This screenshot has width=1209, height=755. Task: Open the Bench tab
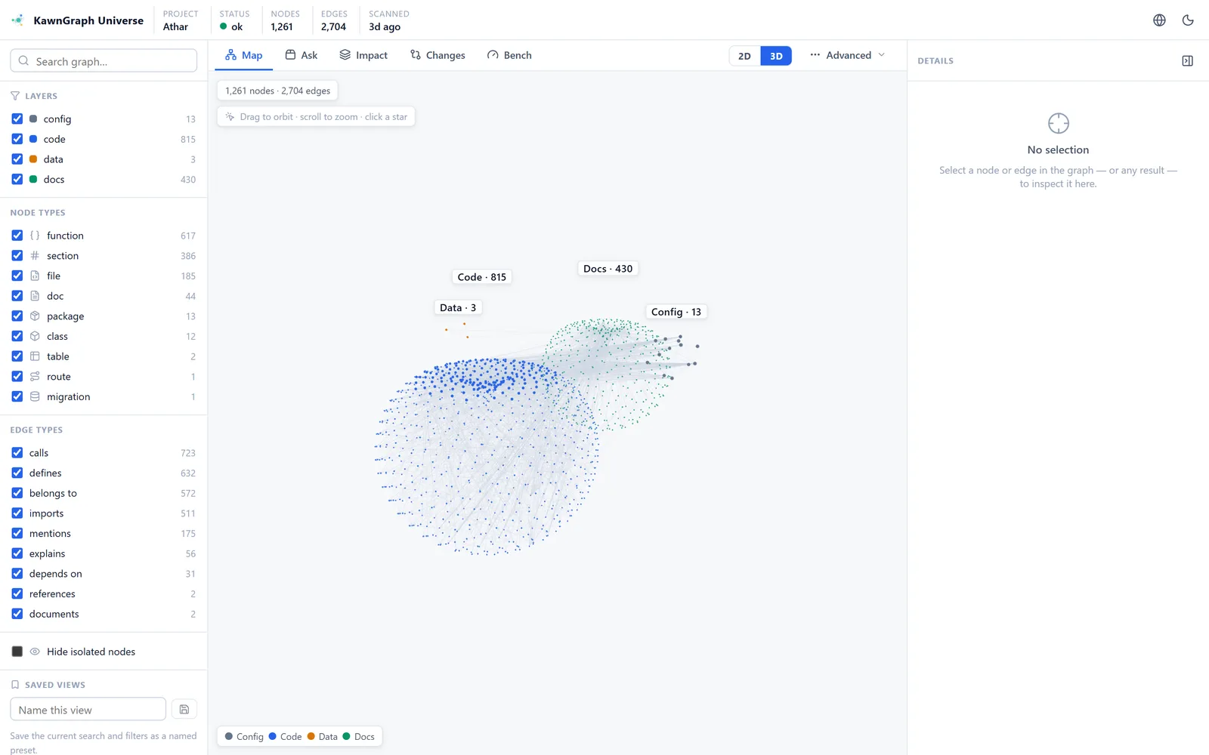[509, 55]
